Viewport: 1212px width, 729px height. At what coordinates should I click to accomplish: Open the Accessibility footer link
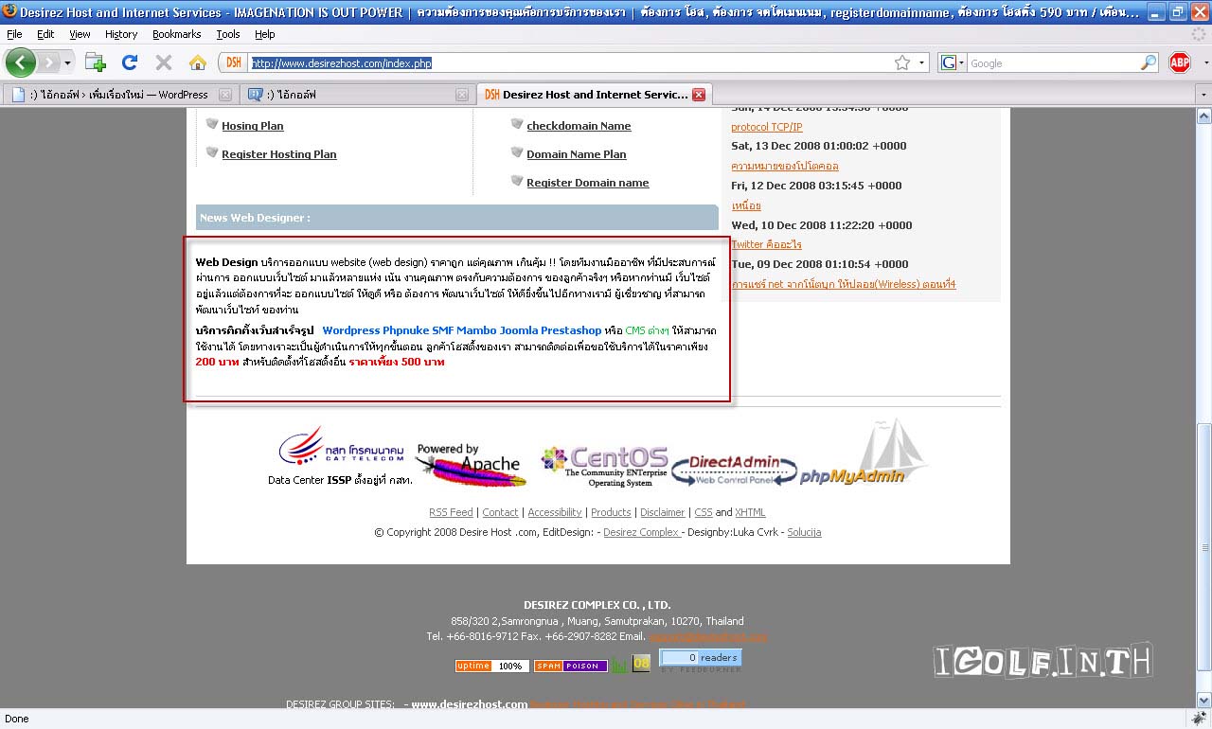[x=555, y=512]
